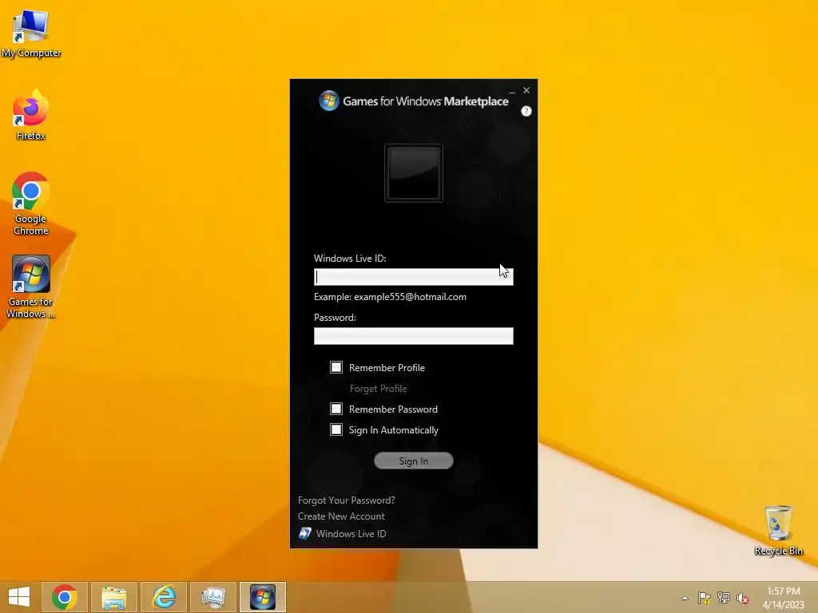Select the Firefox desktop shortcut

click(x=31, y=116)
